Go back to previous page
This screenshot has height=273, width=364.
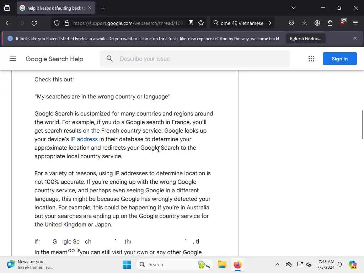tap(9, 23)
